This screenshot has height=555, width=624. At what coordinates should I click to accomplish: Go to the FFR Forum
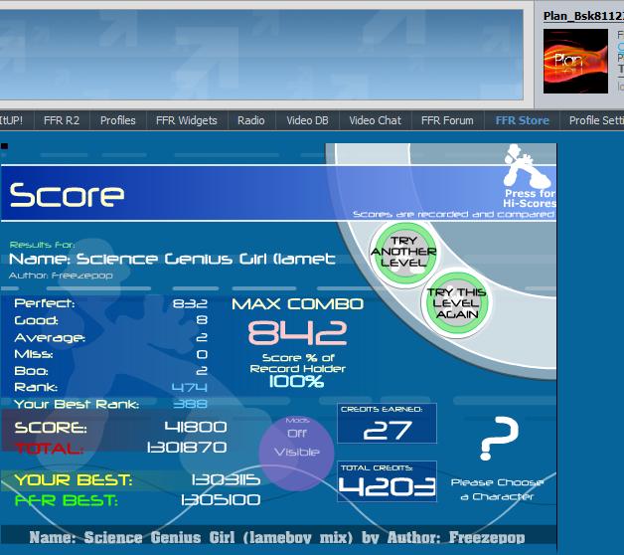[447, 120]
